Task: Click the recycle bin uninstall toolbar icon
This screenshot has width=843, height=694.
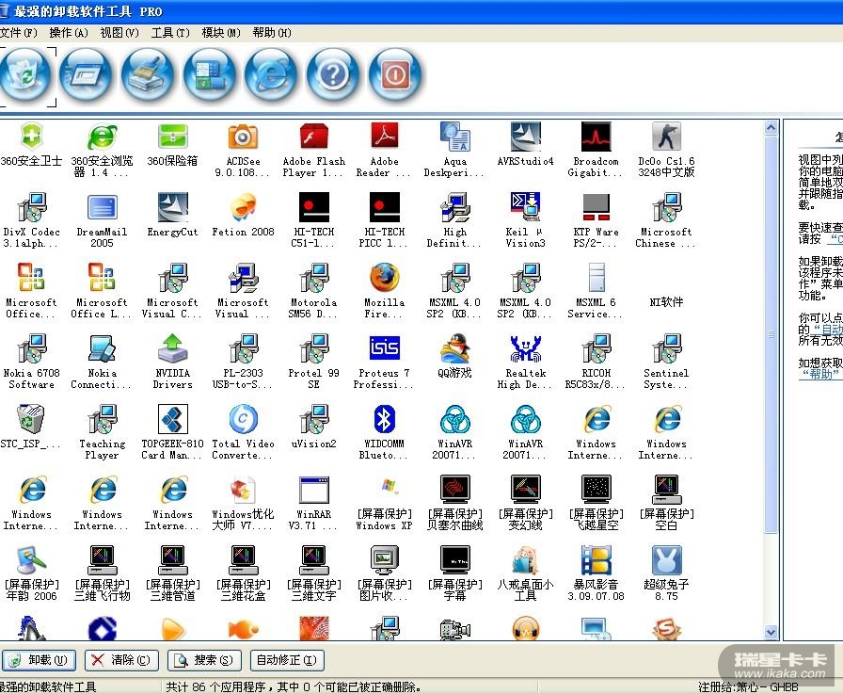Action: tap(25, 74)
